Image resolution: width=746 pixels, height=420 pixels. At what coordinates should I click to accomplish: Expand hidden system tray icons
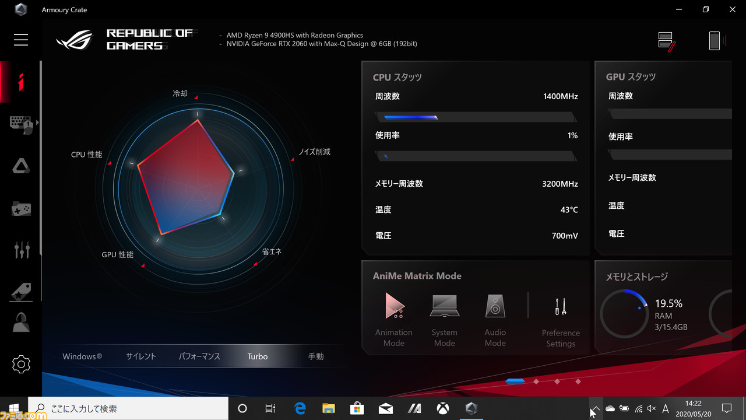pos(595,408)
